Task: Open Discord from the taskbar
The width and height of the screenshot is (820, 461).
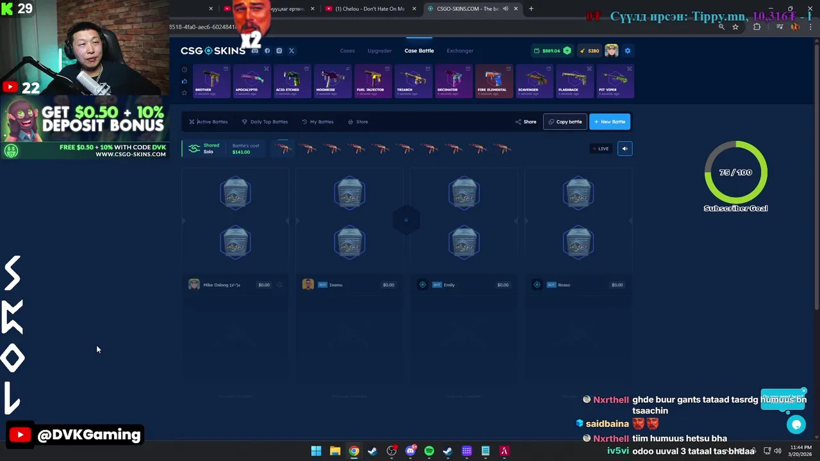Action: pyautogui.click(x=411, y=451)
